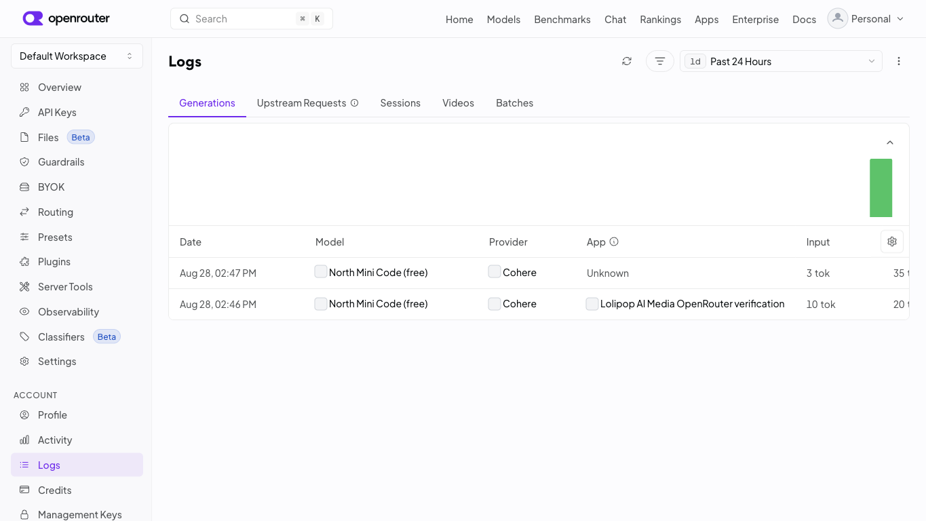This screenshot has width=926, height=521.
Task: Click the Activity bar chart icon
Action: (x=24, y=440)
